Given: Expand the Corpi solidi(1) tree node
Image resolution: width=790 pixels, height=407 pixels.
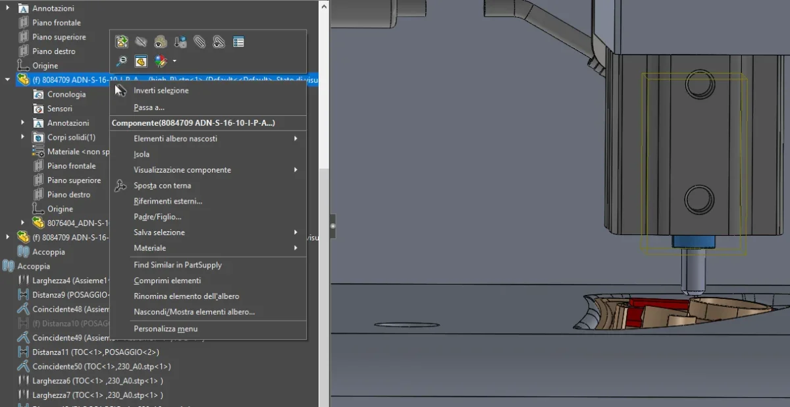Looking at the screenshot, I should click(23, 137).
